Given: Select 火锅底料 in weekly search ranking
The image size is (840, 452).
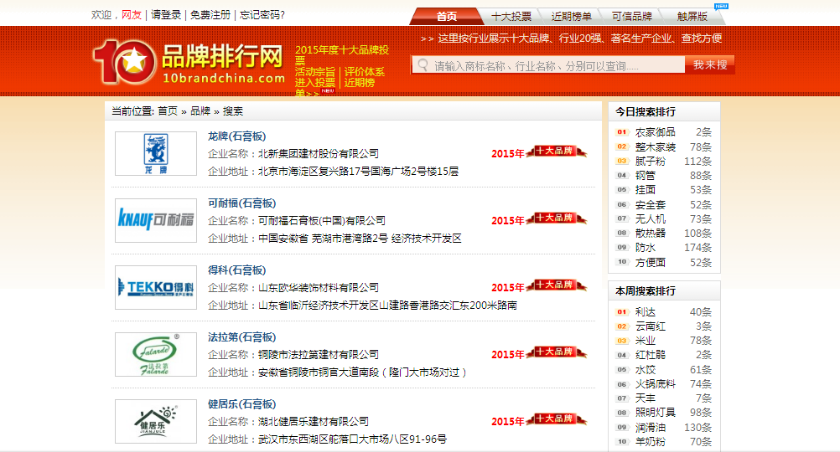Looking at the screenshot, I should click(x=656, y=384).
